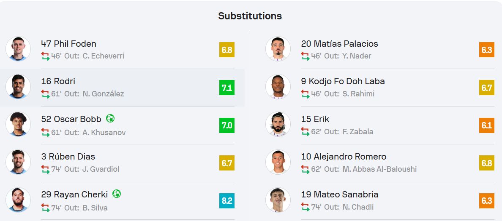Select the 16 Rodri player name
The height and width of the screenshot is (221, 502).
[x=58, y=81]
